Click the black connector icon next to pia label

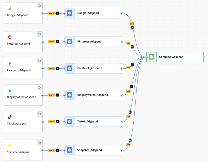tap(132, 47)
